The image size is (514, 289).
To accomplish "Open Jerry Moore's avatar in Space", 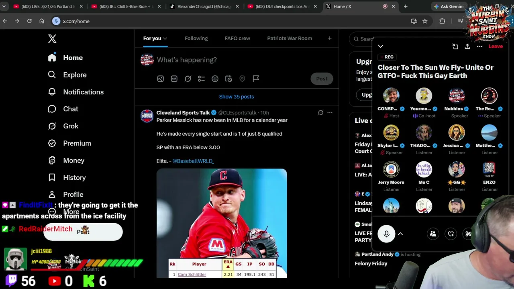I will [391, 170].
